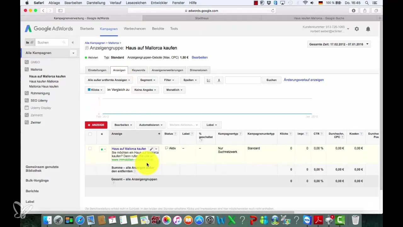
Task: Toggle the chart display icon
Action: coord(208,80)
